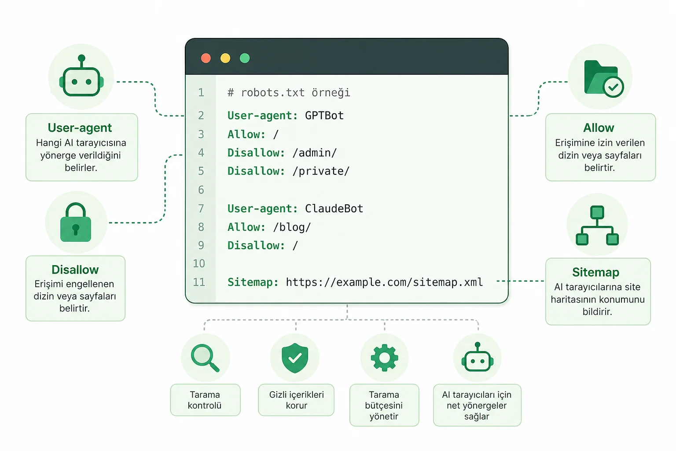Viewport: 676px width, 451px height.
Task: Open the Allow description card
Action: 600,147
